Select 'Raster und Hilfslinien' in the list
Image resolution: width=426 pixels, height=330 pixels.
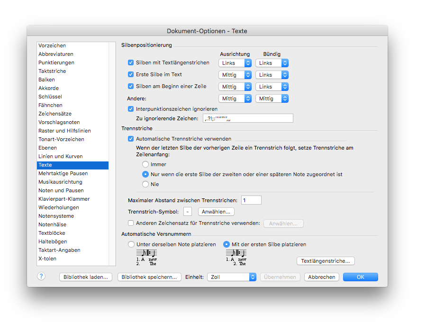tap(73, 131)
